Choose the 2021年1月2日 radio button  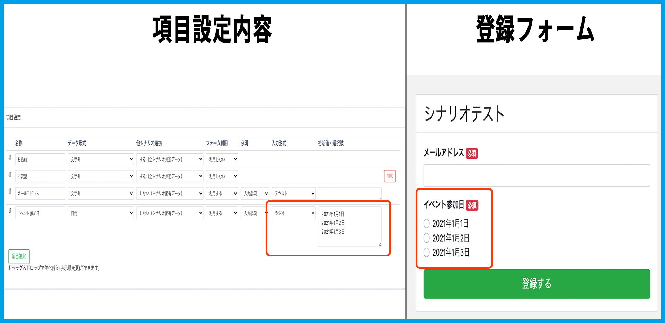[427, 238]
